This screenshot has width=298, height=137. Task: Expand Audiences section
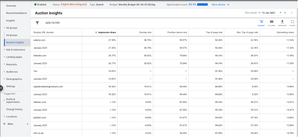(x=4, y=72)
